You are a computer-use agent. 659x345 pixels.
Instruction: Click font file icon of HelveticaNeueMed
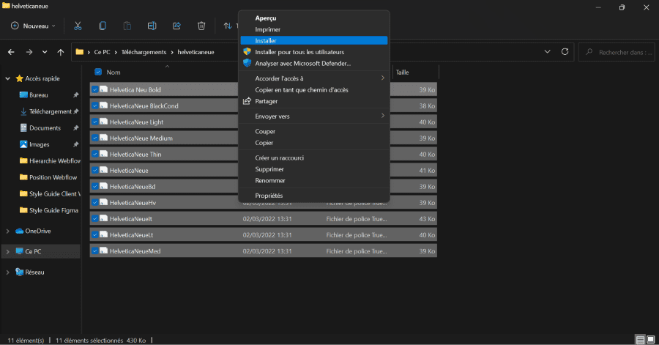[x=103, y=251]
